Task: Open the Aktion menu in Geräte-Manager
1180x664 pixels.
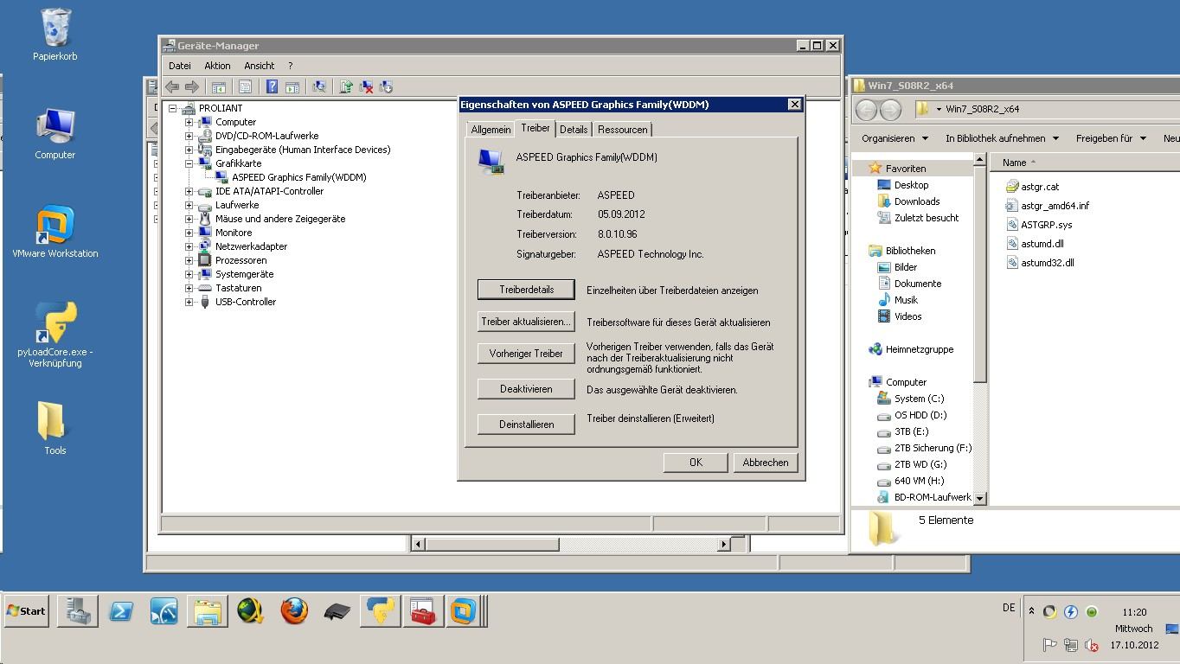Action: pos(217,66)
